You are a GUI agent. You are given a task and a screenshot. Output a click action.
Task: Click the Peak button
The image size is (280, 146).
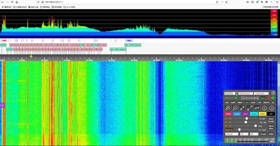(x=263, y=134)
